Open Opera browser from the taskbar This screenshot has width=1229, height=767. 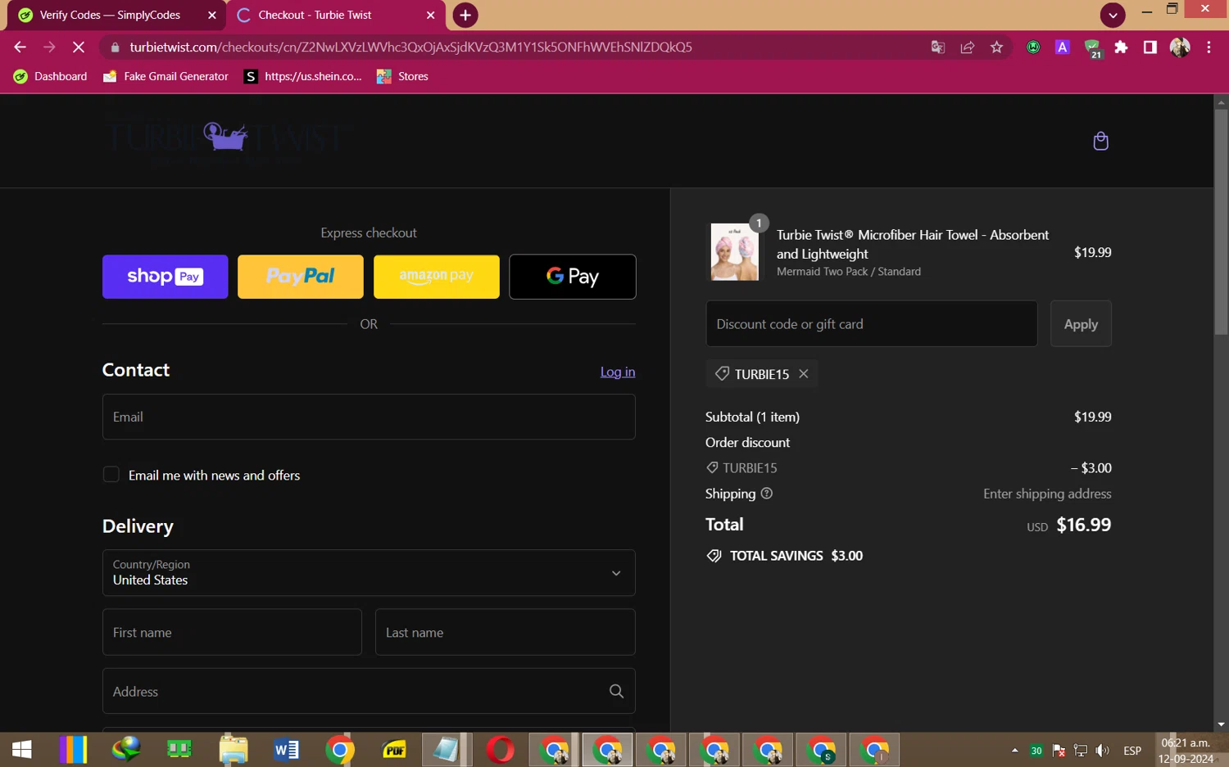tap(501, 750)
